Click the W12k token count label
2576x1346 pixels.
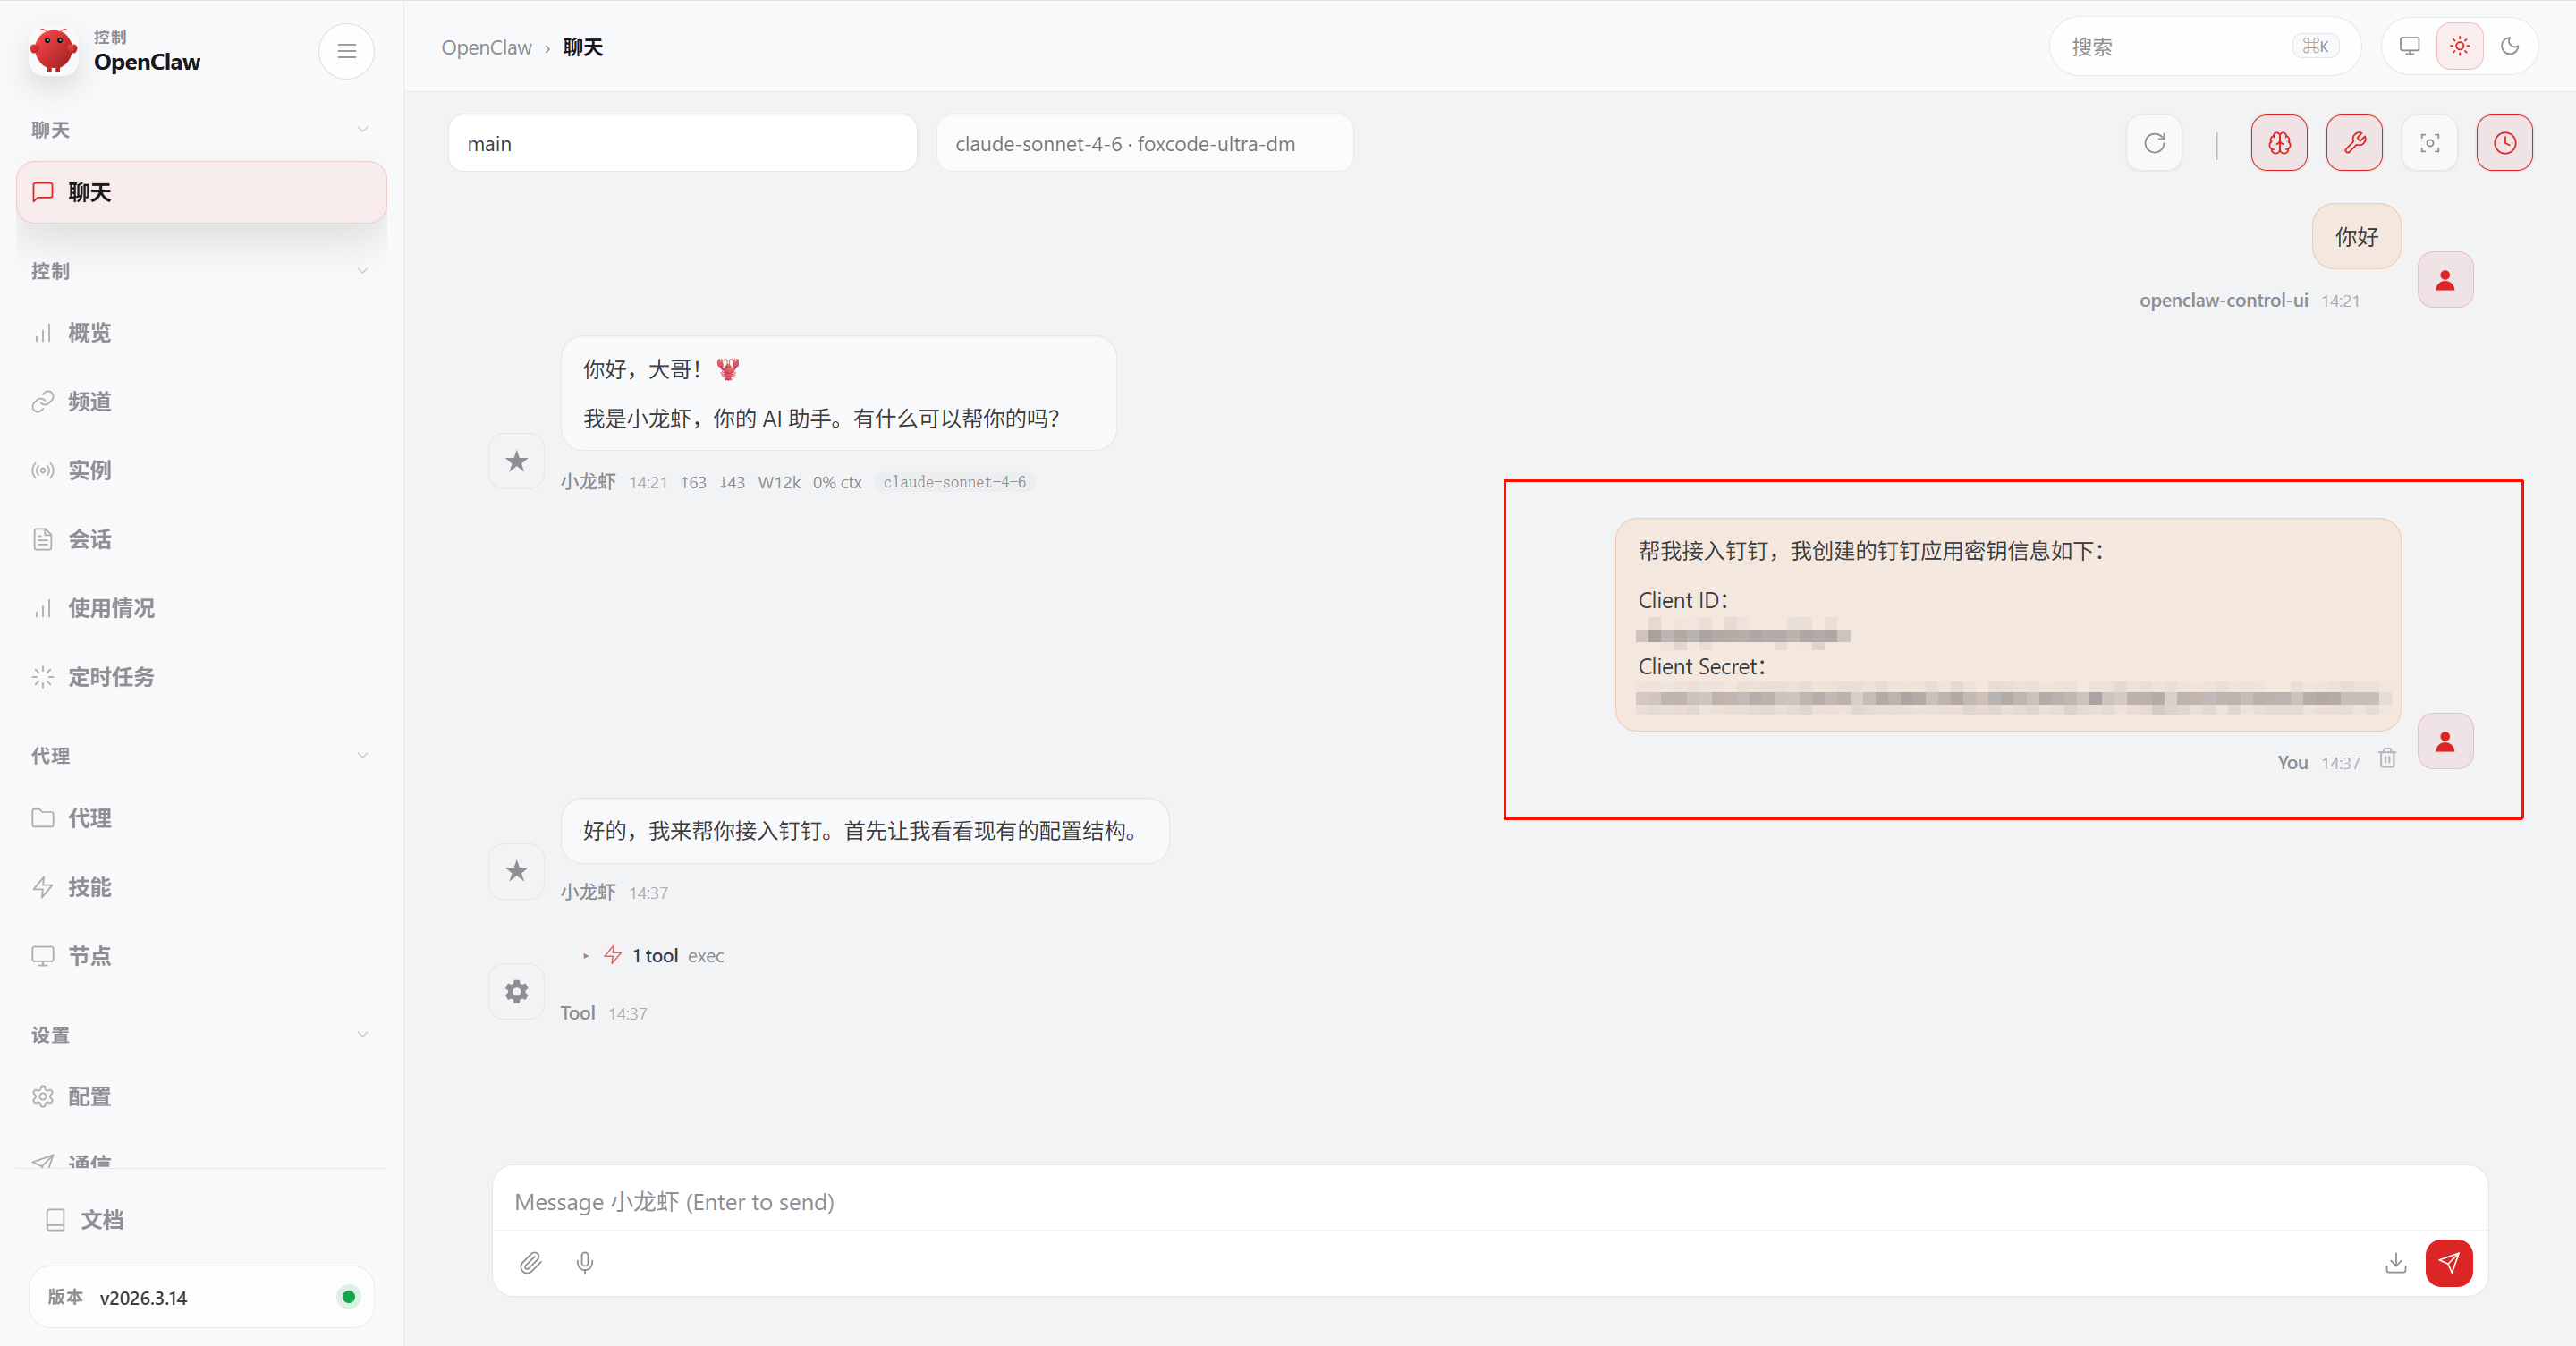pyautogui.click(x=779, y=482)
